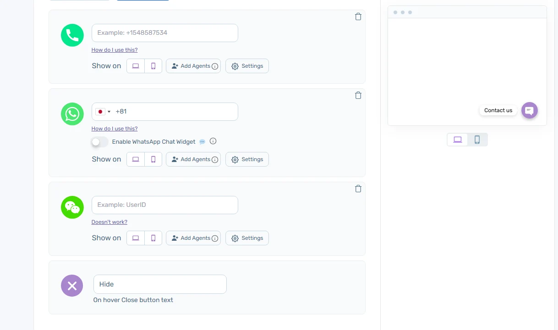The image size is (558, 330).
Task: Open the WeChat "Doesn't work?" link
Action: point(109,222)
